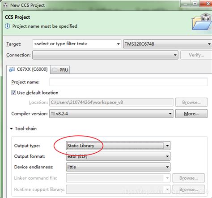
Task: Click the Project name input field
Action: pyautogui.click(x=128, y=82)
